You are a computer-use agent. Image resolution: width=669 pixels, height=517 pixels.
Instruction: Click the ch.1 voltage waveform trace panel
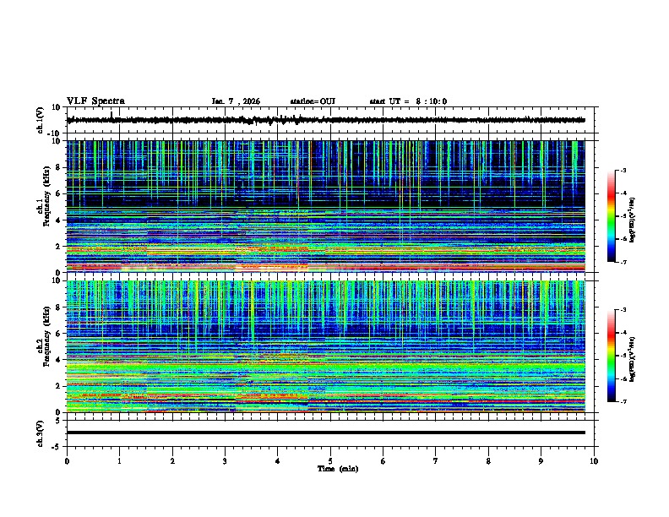330,120
